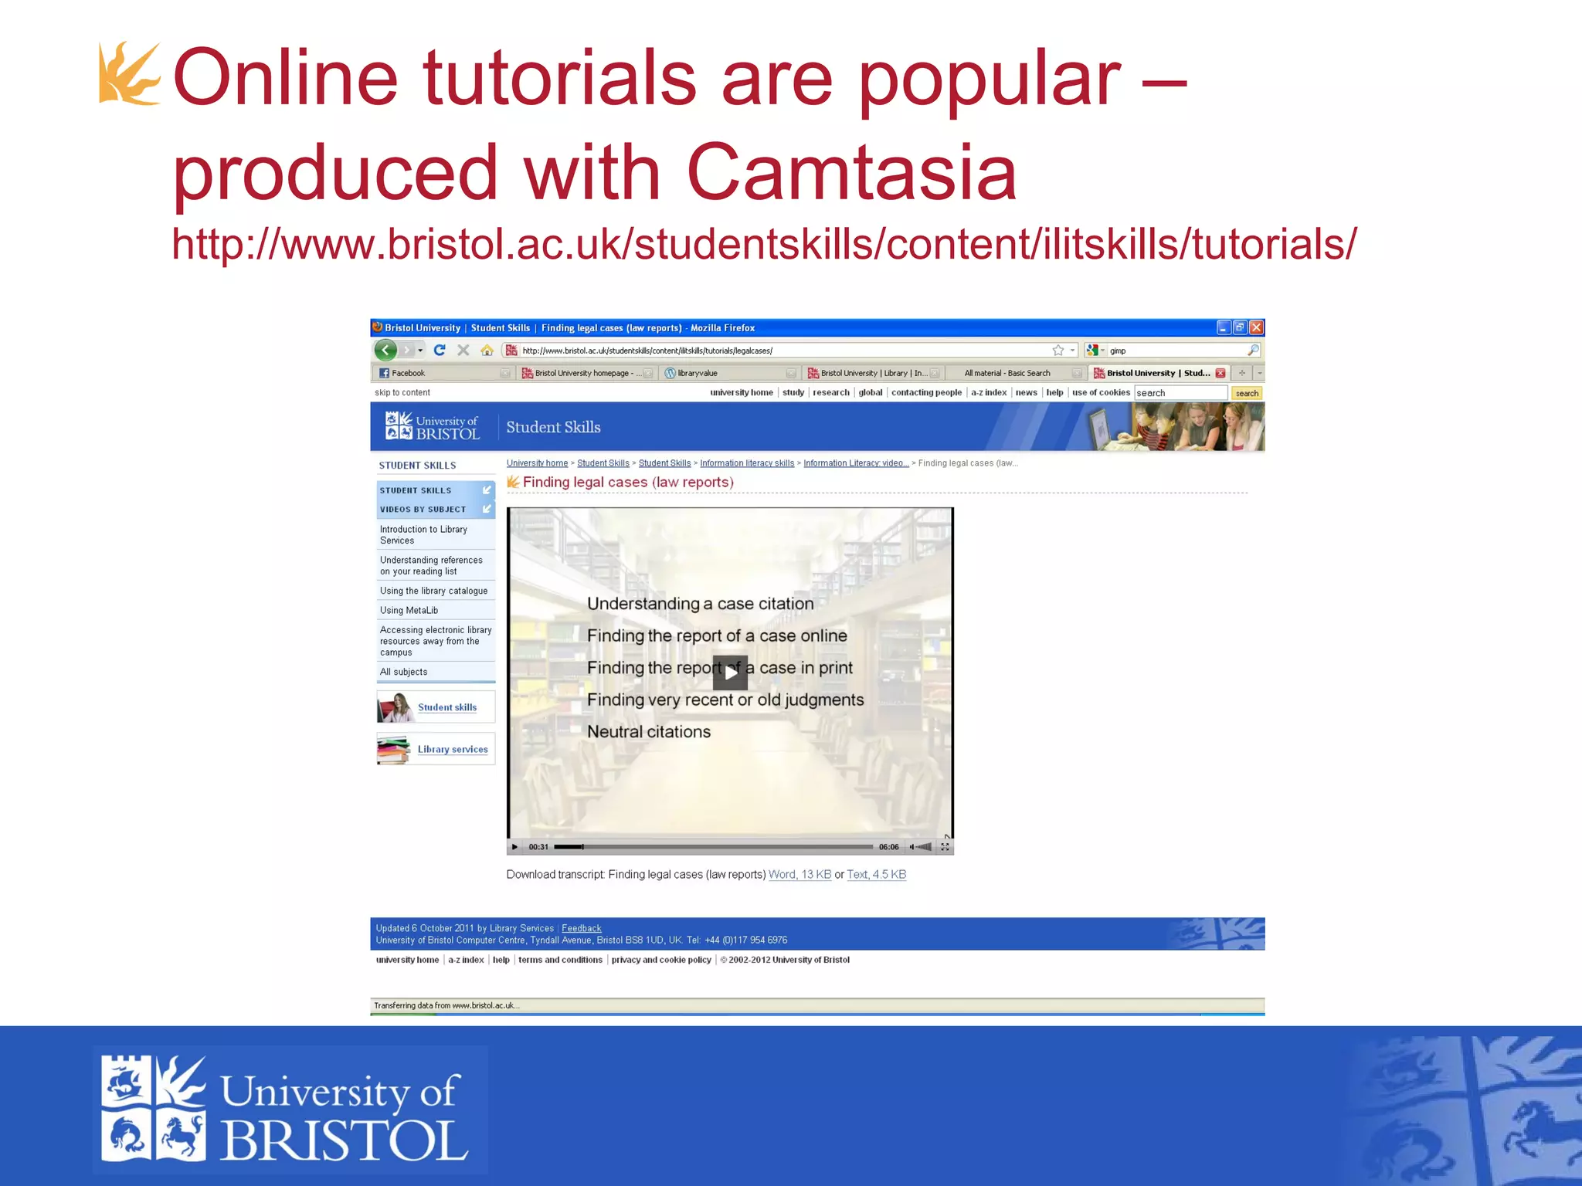Toggle fullscreen on the video player
Viewport: 1582px width, 1186px height.
[x=945, y=847]
